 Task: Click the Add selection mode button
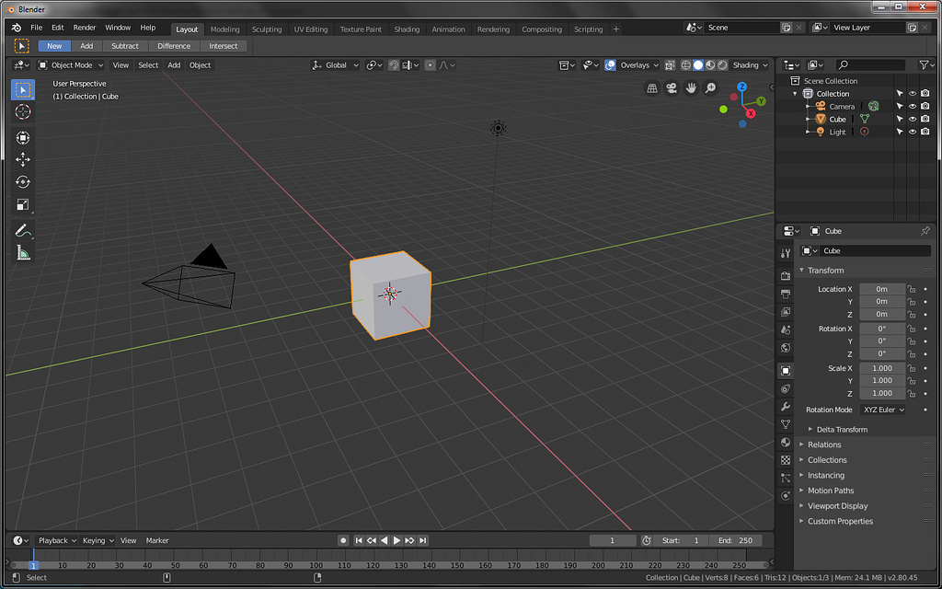tap(86, 46)
